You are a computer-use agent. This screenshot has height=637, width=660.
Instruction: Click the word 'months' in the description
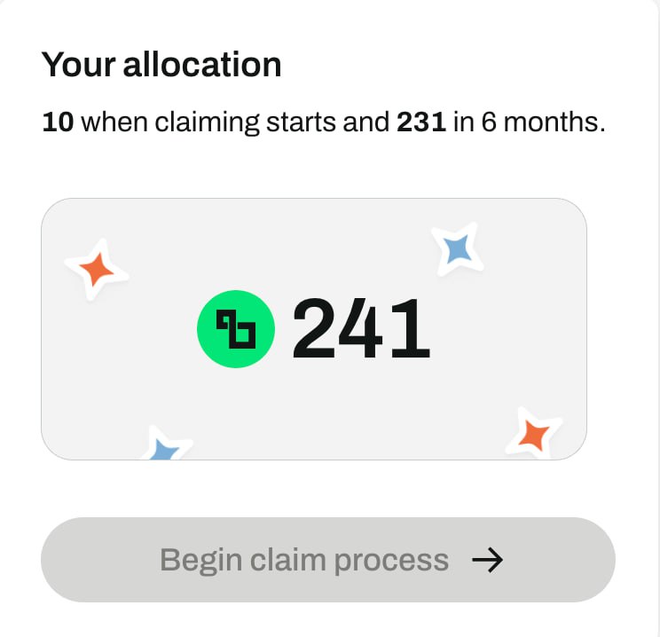pyautogui.click(x=554, y=122)
